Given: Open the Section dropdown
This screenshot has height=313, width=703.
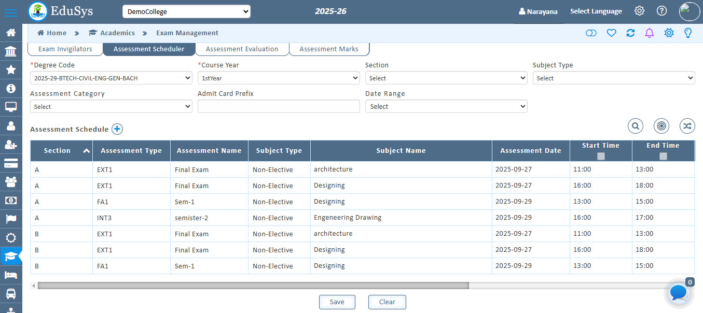Looking at the screenshot, I should [x=446, y=78].
